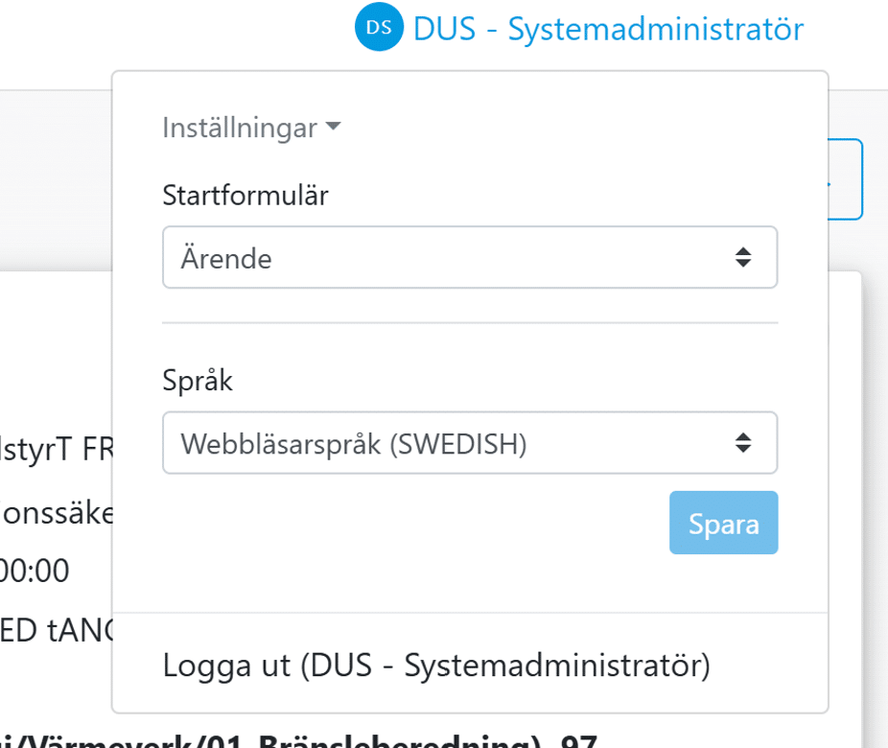888x748 pixels.
Task: Click the partially hidden "ED tAN" text
Action: pyautogui.click(x=56, y=629)
